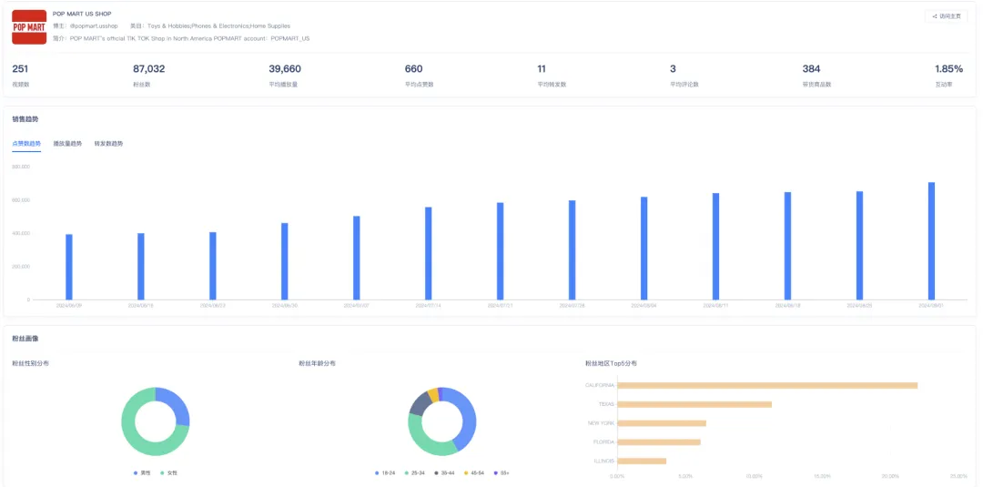Click the TEXAS region bar
The height and width of the screenshot is (487, 983).
pyautogui.click(x=694, y=404)
